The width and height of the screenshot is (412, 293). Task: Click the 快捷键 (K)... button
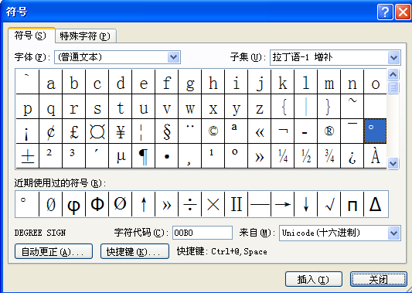[x=134, y=251]
